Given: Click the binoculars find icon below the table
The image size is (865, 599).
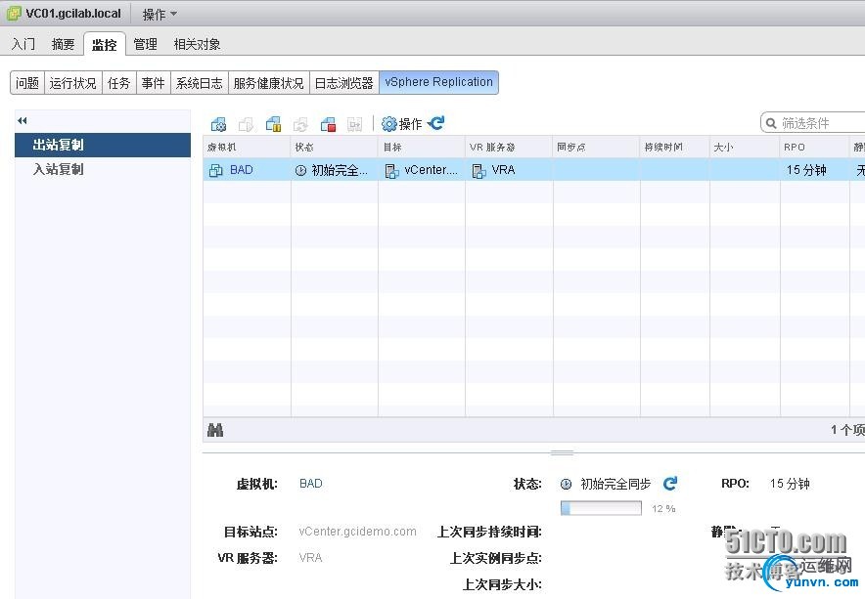Looking at the screenshot, I should (x=215, y=430).
